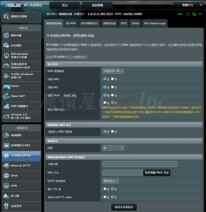Click the Administration gear icon
Viewport: 206px width, 212px height.
6,206
